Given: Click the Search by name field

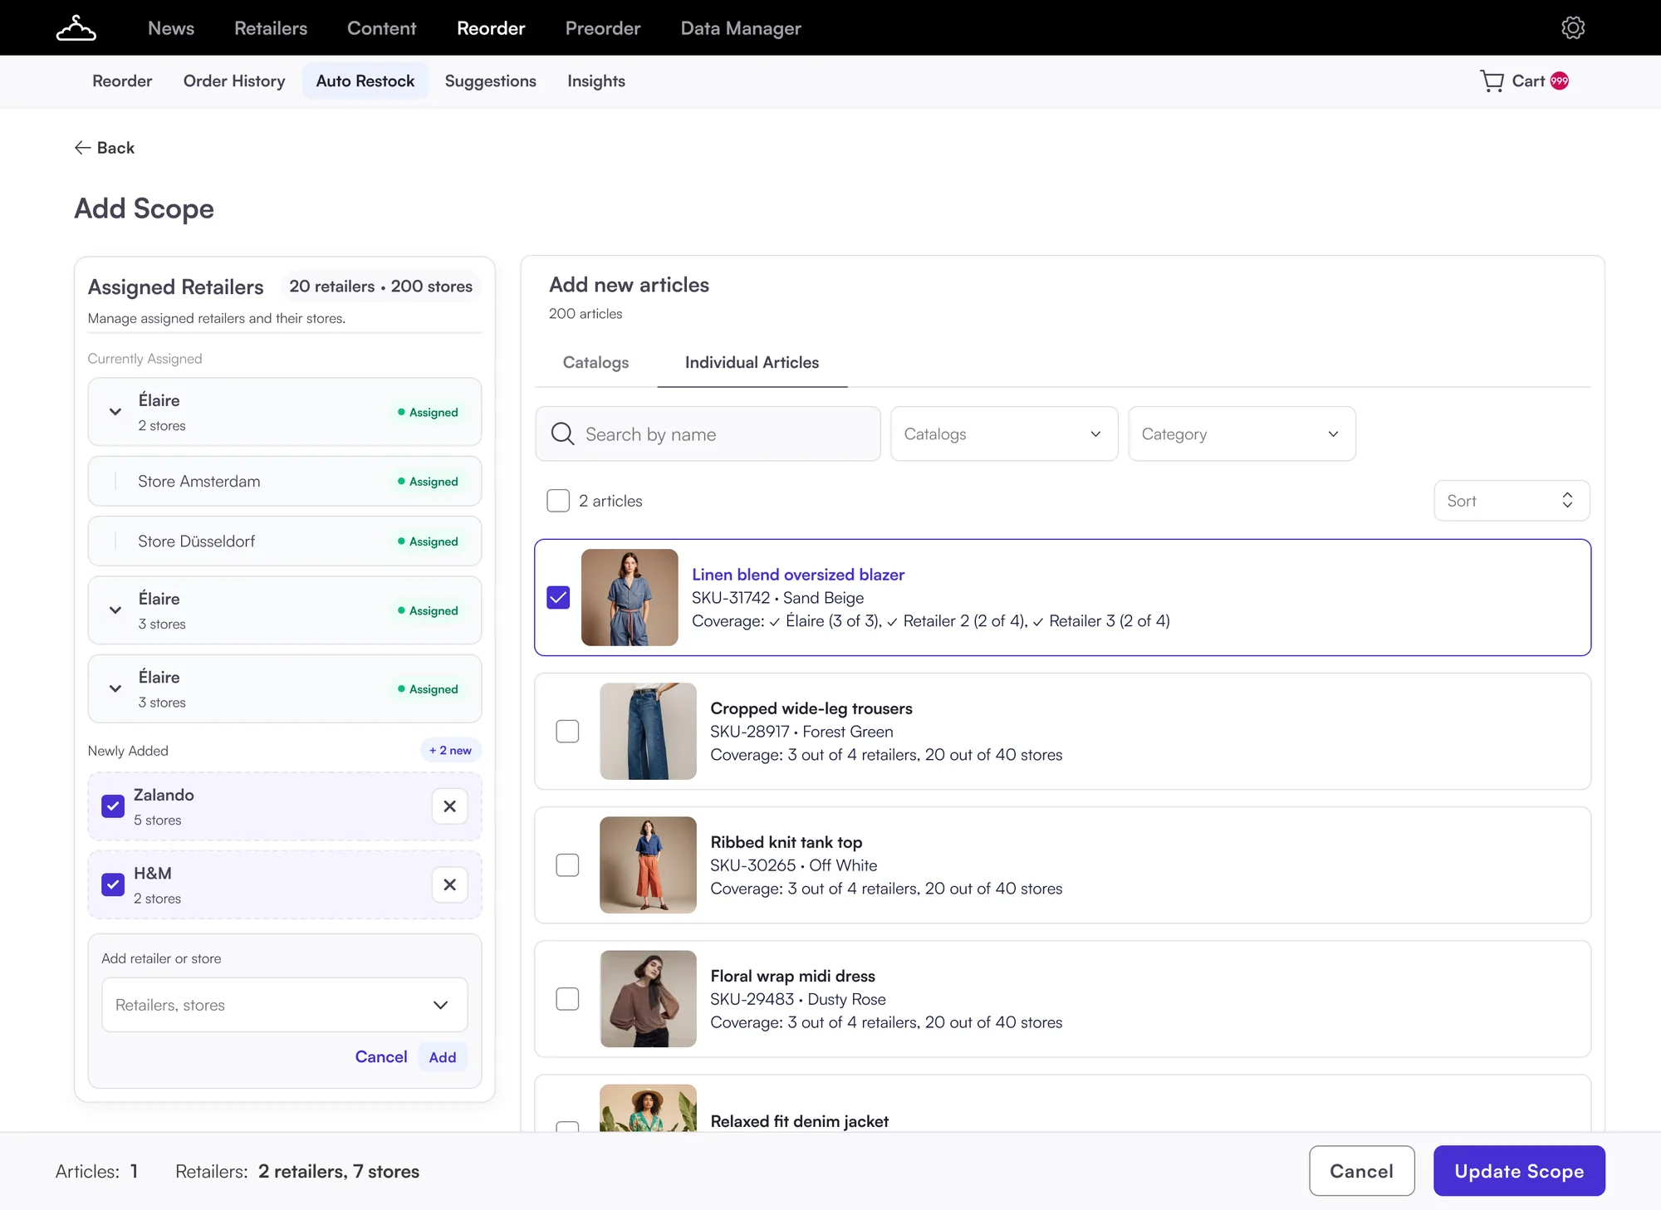Looking at the screenshot, I should coord(708,434).
